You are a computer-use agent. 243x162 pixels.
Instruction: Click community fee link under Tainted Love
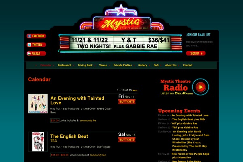tap(88, 120)
